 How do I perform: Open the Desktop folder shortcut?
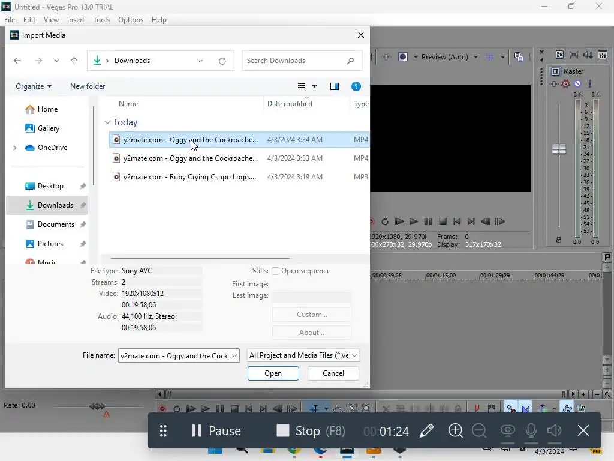[50, 186]
